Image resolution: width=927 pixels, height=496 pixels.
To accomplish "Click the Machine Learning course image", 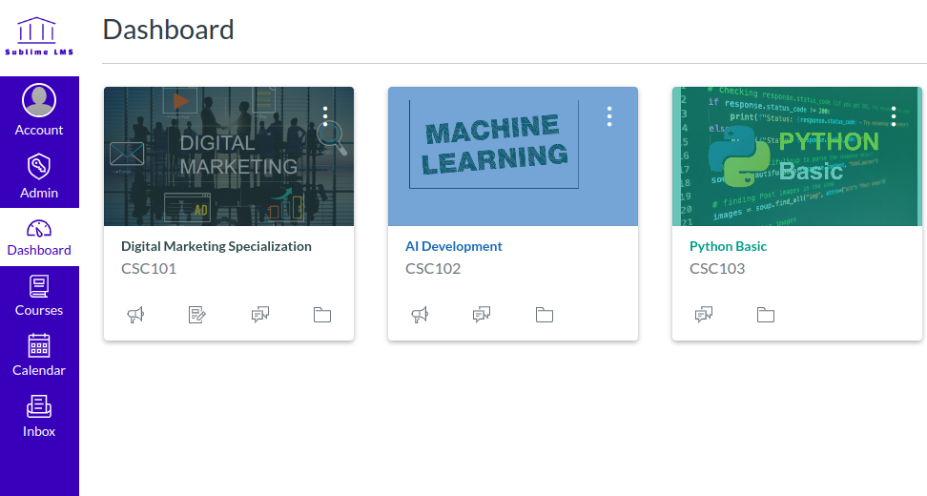I will click(x=493, y=157).
